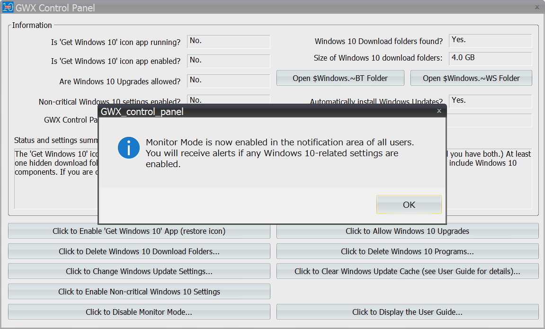Click the 'Automatically install Windows Updates?' Yes field
The height and width of the screenshot is (329, 545).
tap(490, 100)
